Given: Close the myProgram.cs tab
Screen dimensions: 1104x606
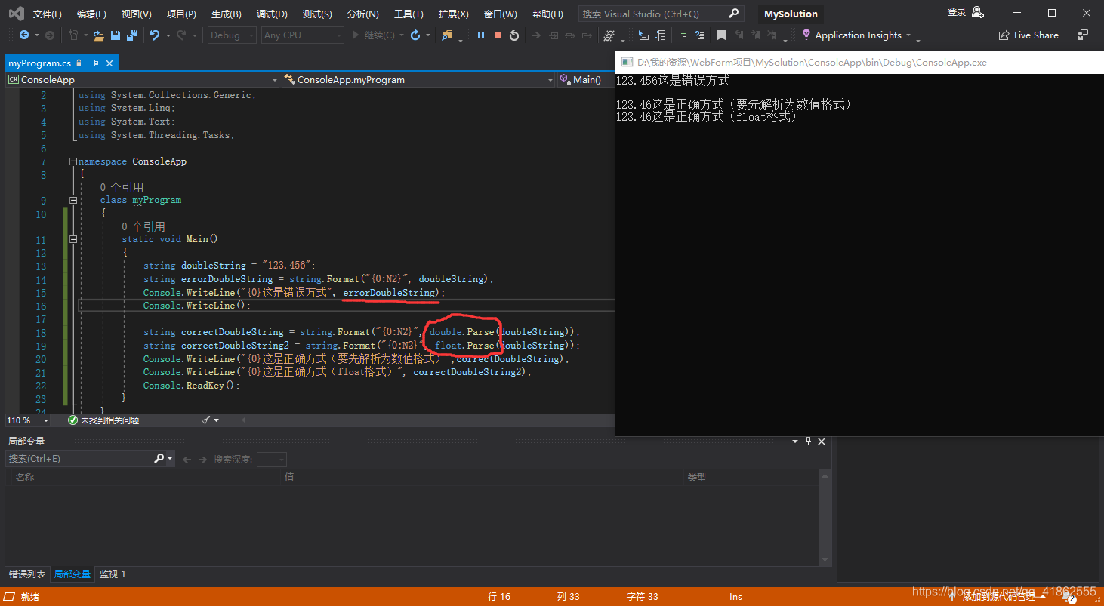Looking at the screenshot, I should click(x=109, y=63).
